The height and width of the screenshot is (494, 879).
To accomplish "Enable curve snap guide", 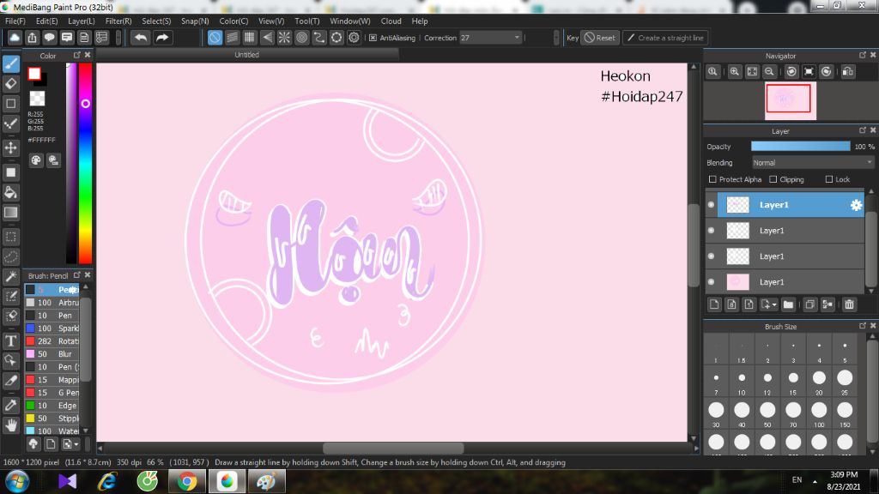I will [x=319, y=38].
